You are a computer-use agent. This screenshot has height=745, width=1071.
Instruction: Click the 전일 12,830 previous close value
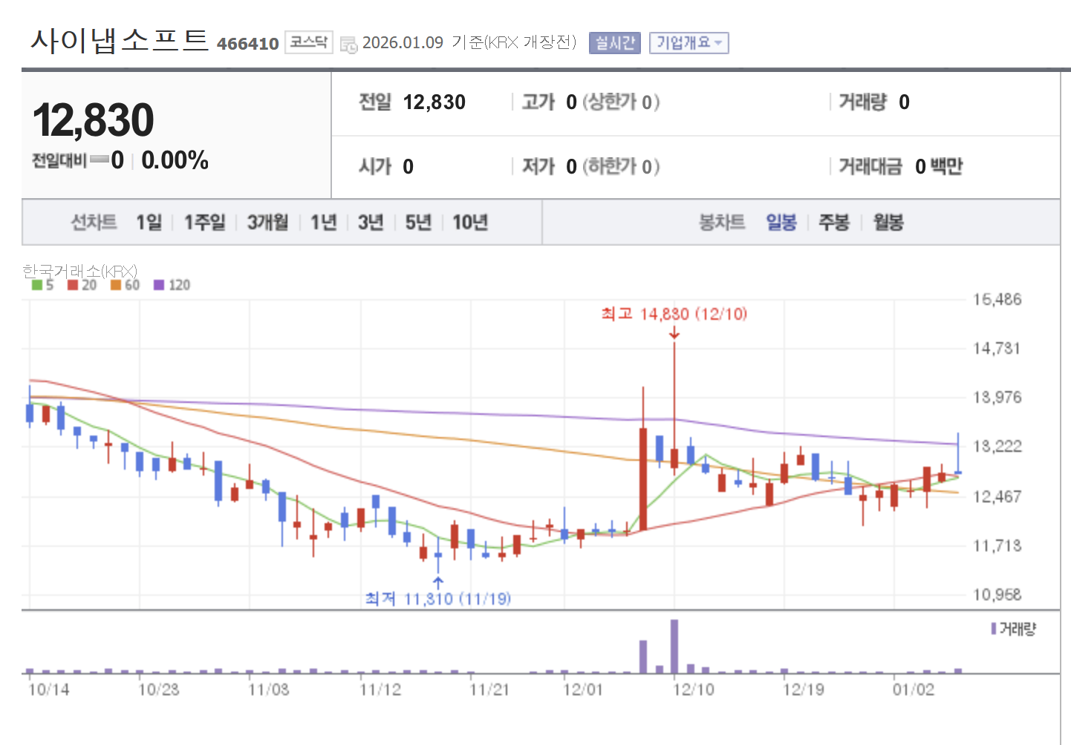coord(412,102)
